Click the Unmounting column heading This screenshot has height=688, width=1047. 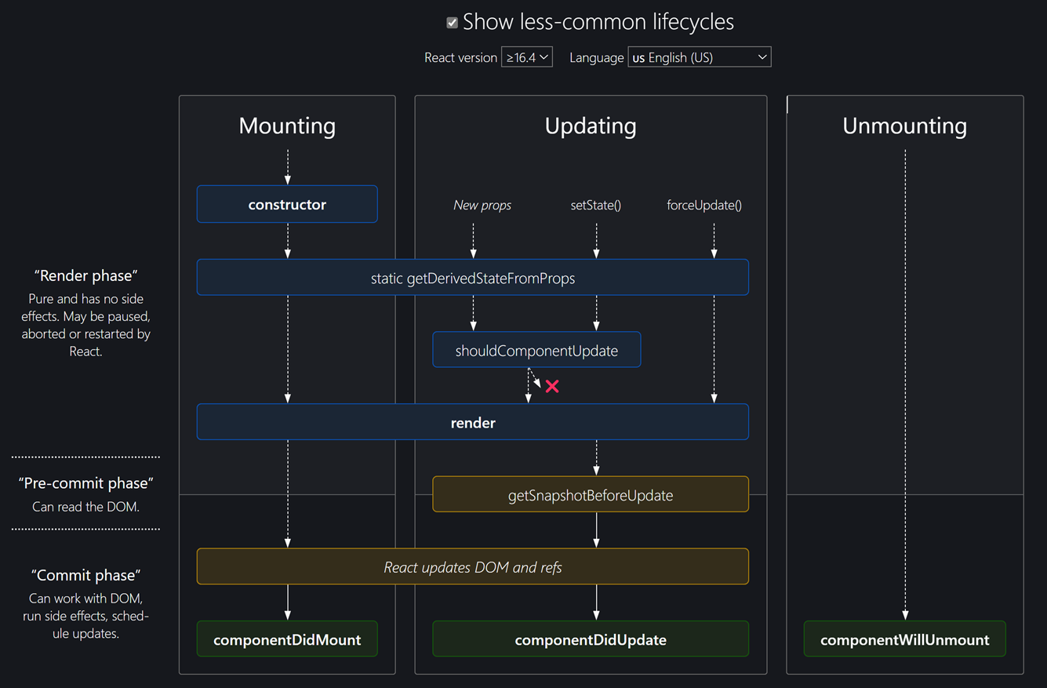point(905,126)
